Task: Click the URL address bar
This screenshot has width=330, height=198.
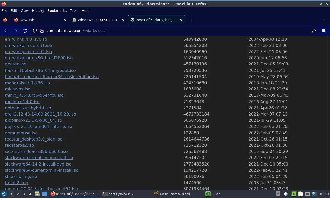Action: click(175, 31)
